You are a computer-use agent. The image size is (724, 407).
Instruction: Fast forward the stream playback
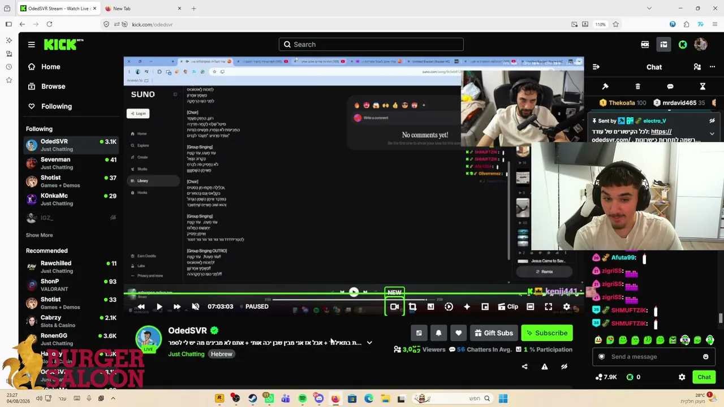pyautogui.click(x=177, y=306)
